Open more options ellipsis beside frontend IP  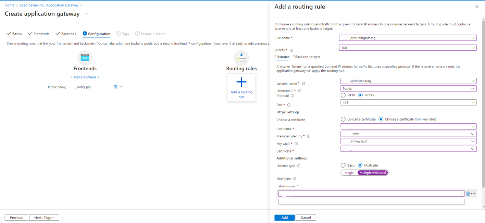(121, 87)
